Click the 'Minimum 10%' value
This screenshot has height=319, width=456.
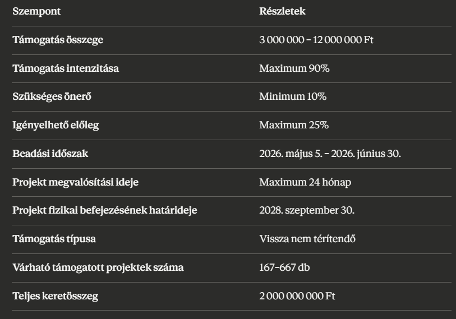(x=293, y=96)
